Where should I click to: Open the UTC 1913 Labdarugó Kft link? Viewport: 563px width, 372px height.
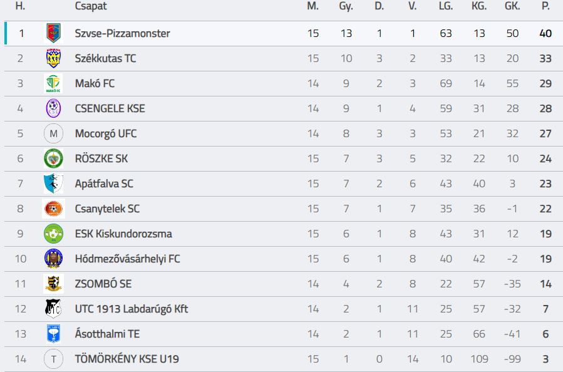[131, 309]
